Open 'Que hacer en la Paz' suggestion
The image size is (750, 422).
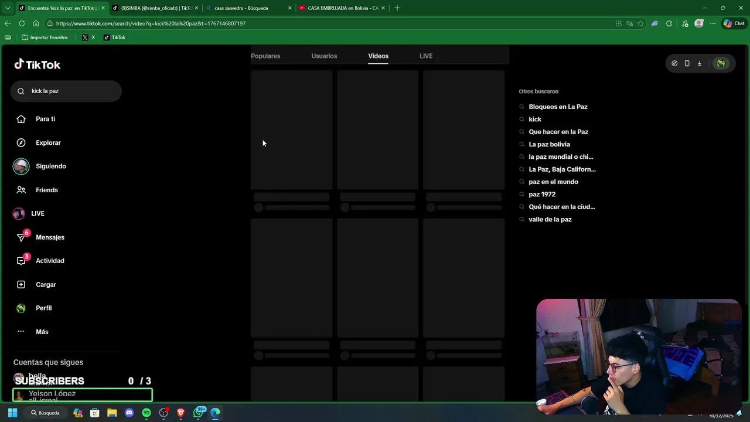coord(558,132)
